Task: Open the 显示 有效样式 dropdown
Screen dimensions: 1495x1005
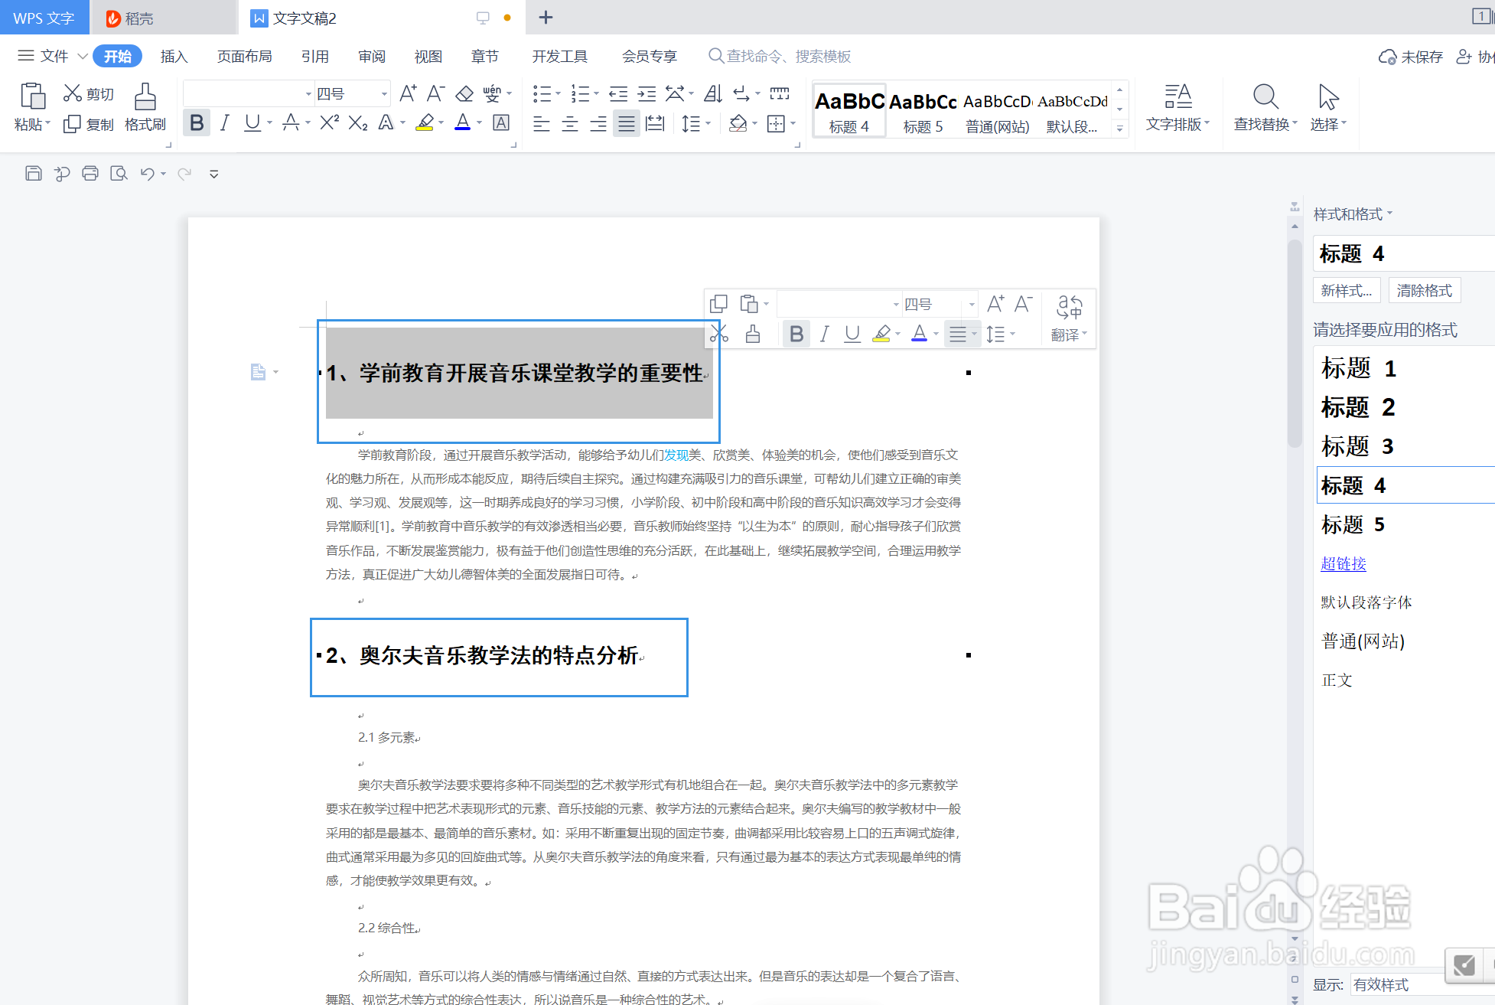Action: click(1422, 984)
